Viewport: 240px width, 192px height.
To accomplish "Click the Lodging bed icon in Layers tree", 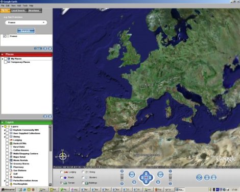I will tap(11, 140).
